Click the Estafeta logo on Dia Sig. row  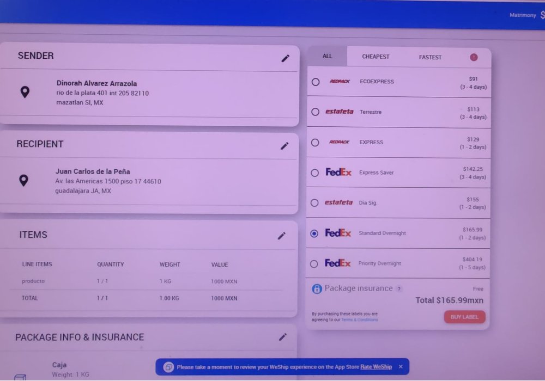pos(338,202)
